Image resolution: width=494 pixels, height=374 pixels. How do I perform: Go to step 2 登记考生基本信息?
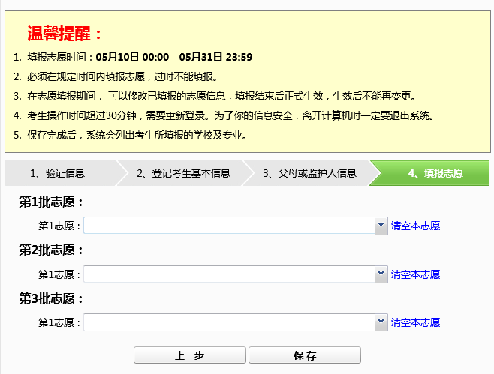coord(183,173)
